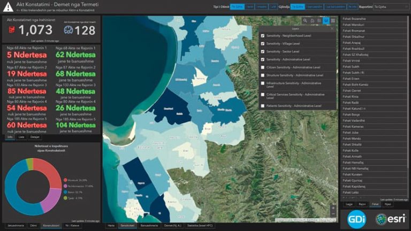
Task: Zoom in the map with plus button
Action: point(333,208)
